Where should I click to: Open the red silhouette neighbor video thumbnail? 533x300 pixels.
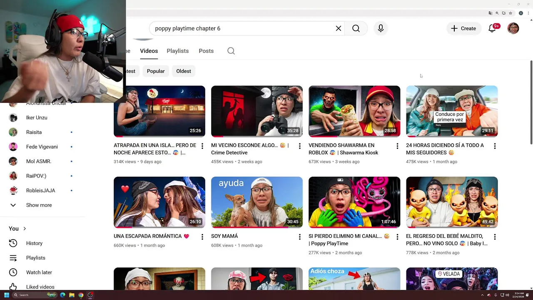(257, 111)
